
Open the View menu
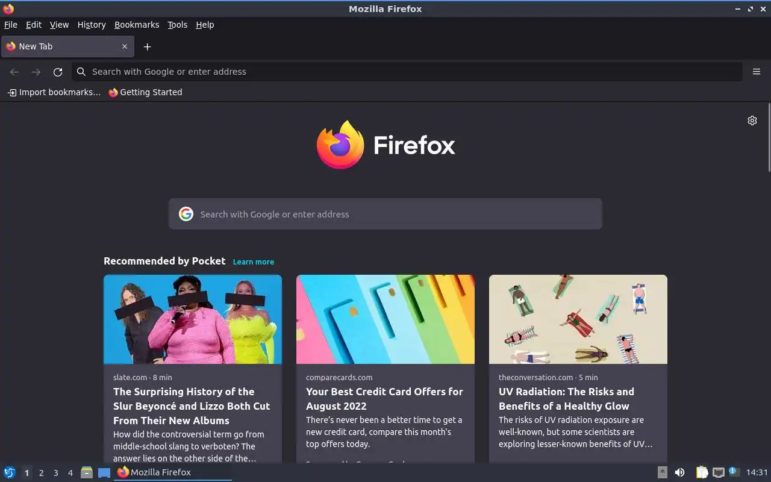(x=59, y=25)
